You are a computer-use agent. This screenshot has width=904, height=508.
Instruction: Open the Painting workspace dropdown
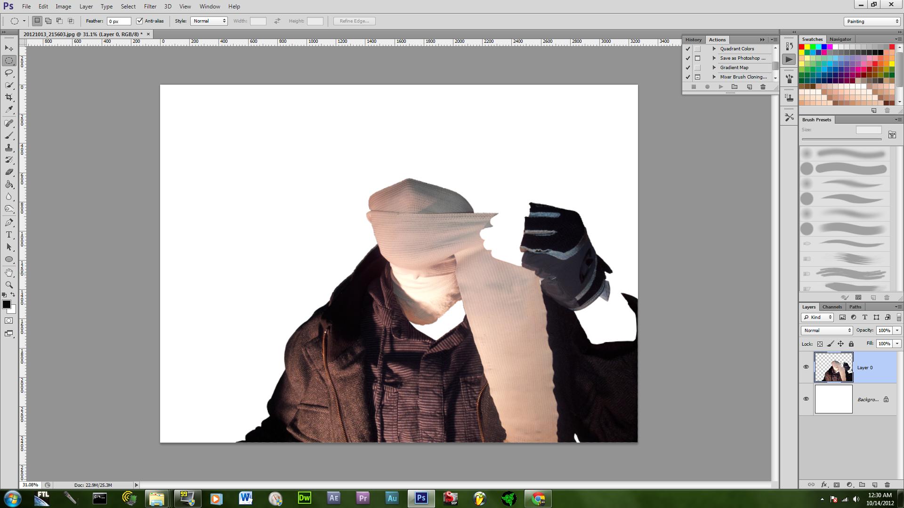tap(872, 21)
